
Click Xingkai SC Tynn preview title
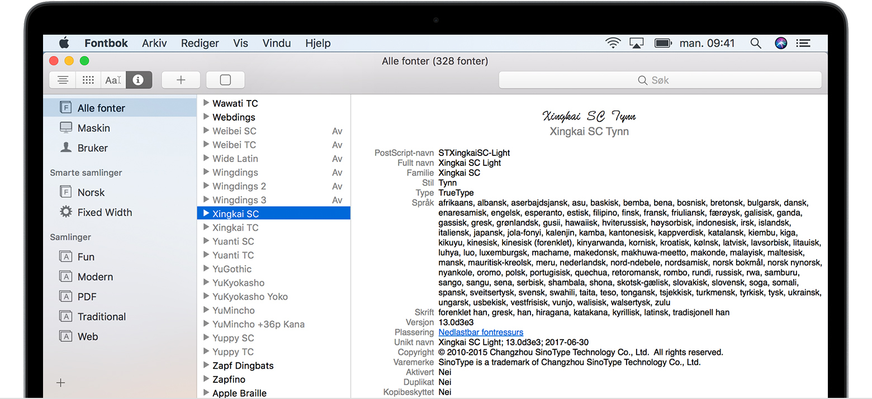click(x=589, y=132)
